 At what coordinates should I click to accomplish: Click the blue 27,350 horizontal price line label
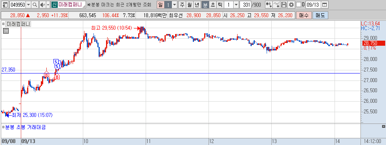[8, 70]
